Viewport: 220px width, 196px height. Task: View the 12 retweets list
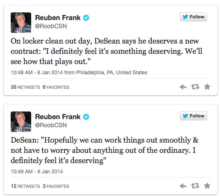[25, 186]
